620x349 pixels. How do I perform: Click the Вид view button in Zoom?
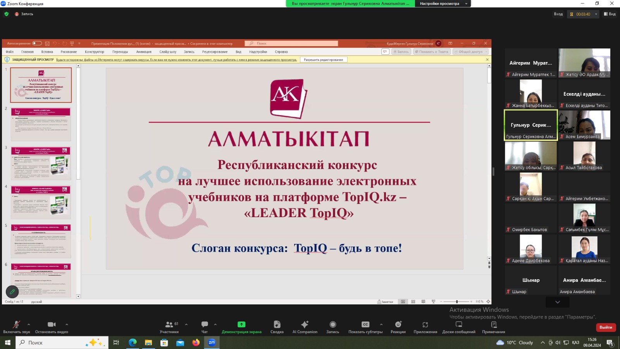[610, 14]
